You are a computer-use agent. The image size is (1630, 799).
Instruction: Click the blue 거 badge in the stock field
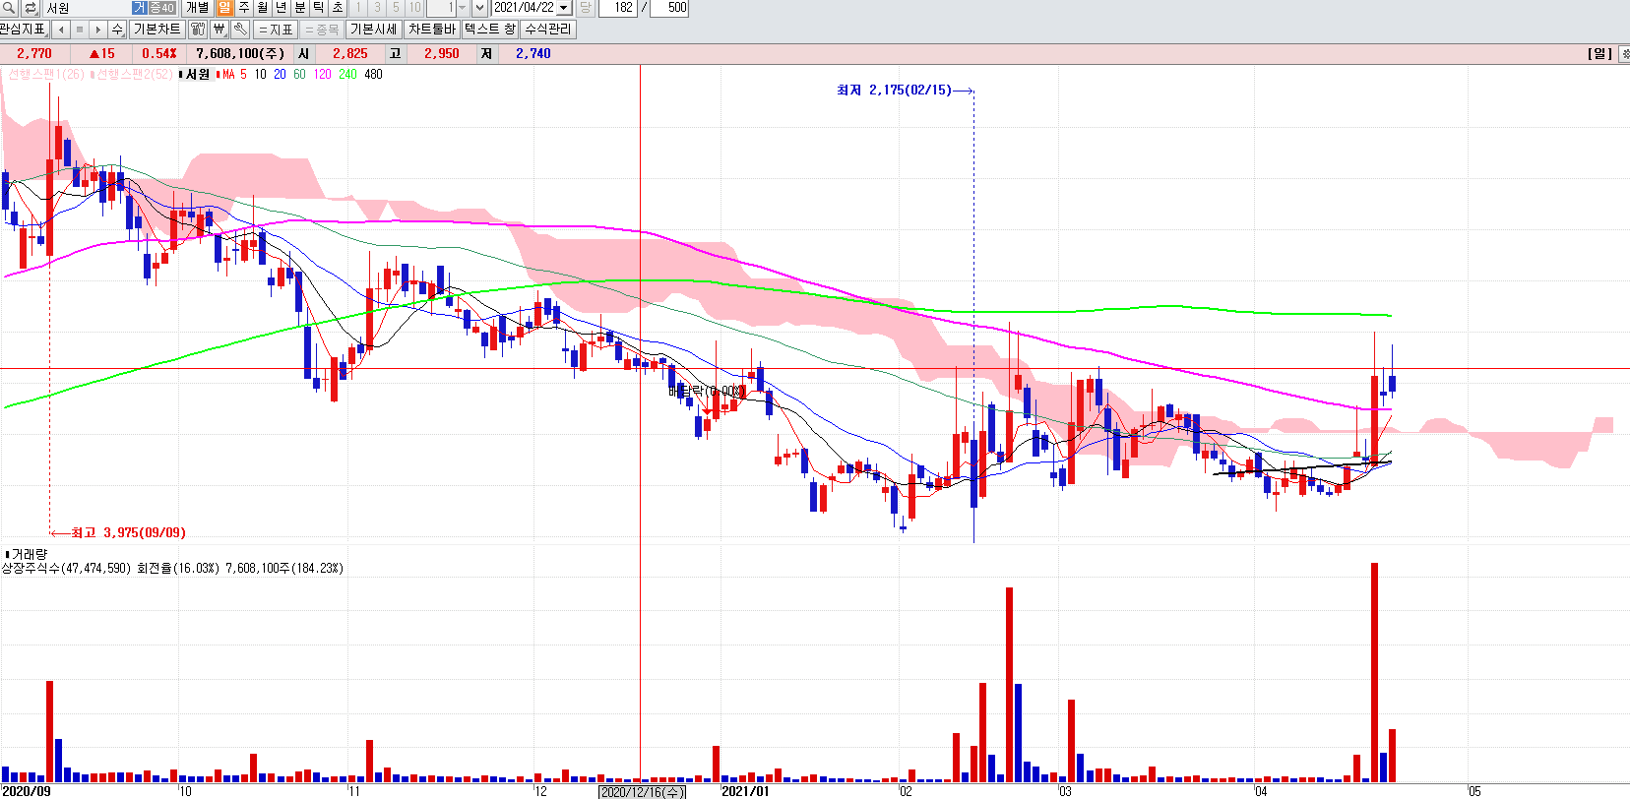(139, 8)
